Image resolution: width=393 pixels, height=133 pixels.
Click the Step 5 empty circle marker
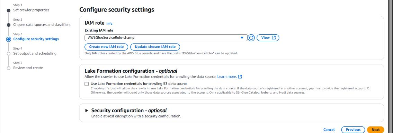9,68
